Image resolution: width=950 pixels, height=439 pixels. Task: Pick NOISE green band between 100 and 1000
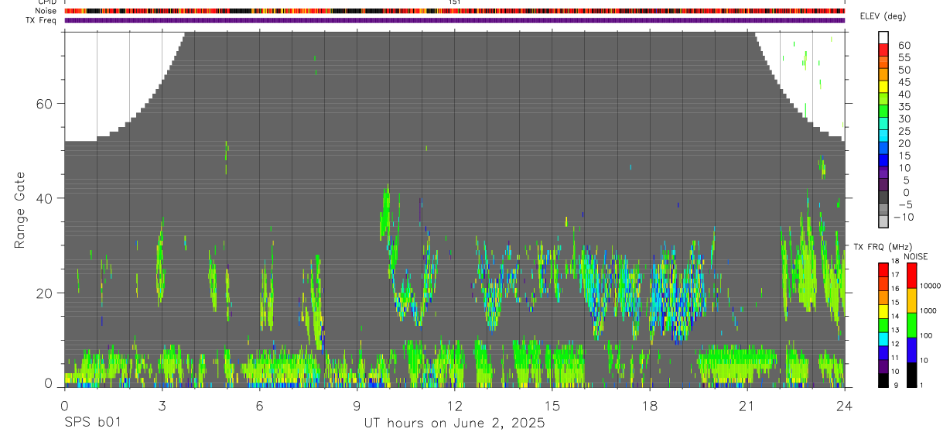click(911, 324)
